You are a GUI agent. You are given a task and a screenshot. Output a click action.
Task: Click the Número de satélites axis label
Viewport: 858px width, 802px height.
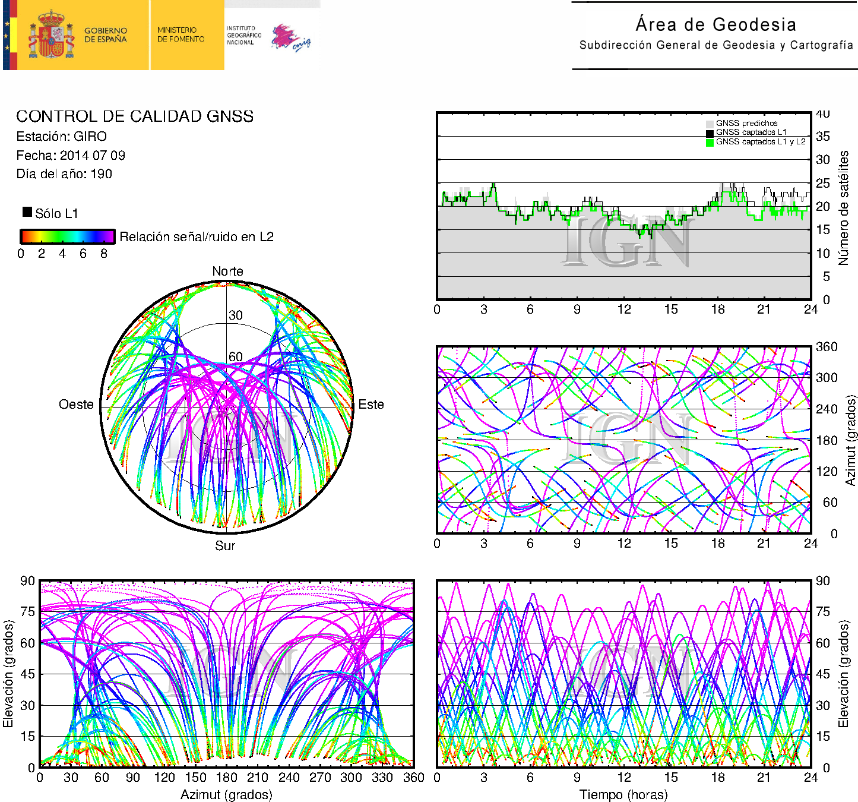(843, 207)
